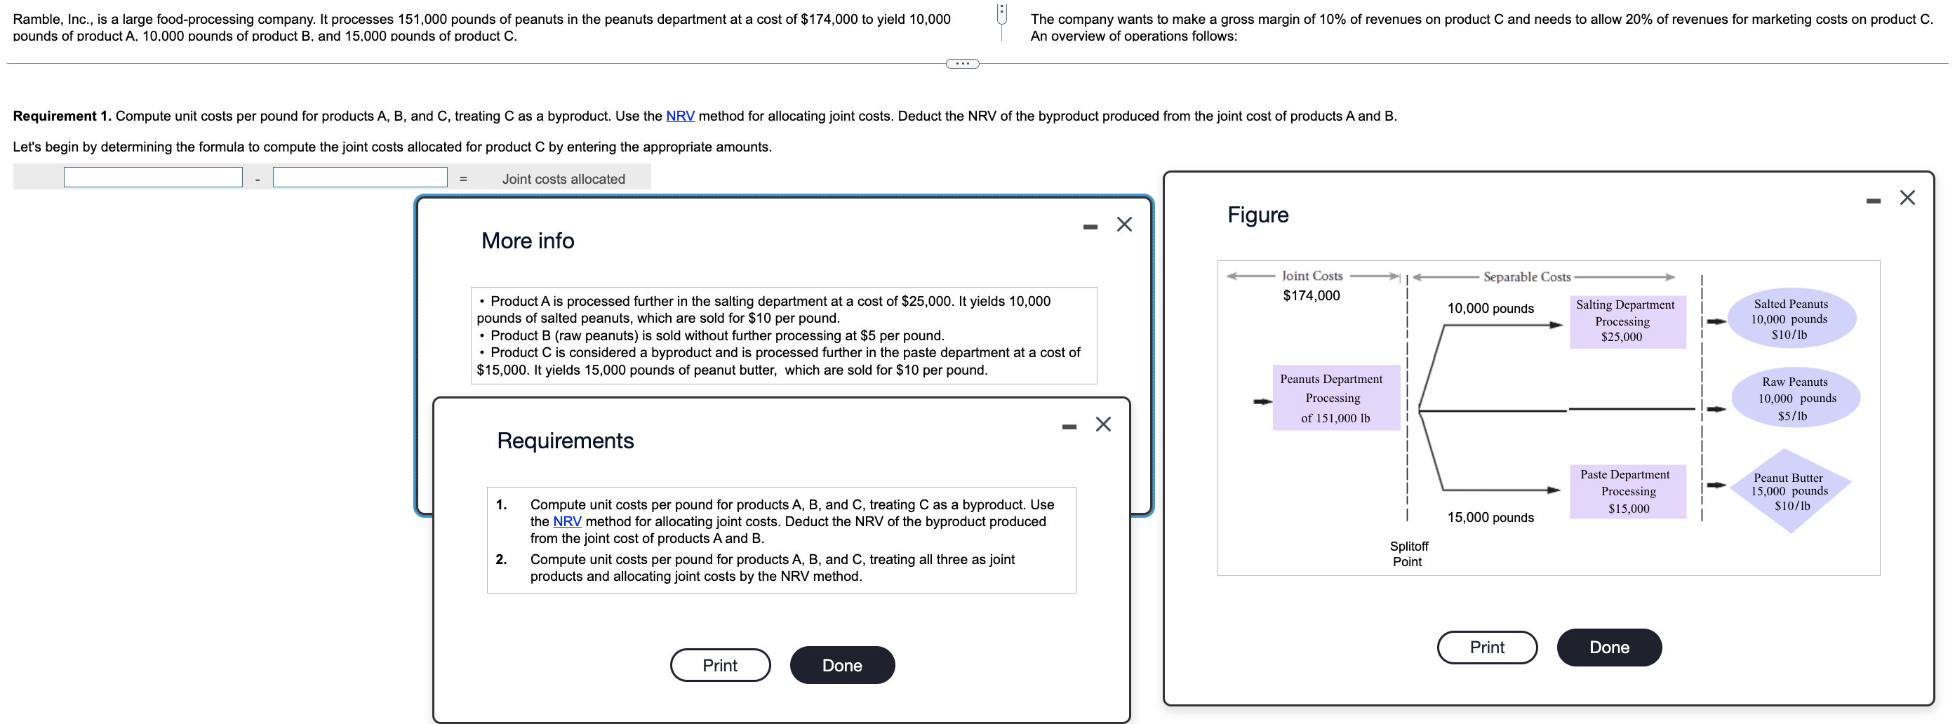This screenshot has height=724, width=1955.
Task: Click Print in the Requirements dialog
Action: pos(720,665)
